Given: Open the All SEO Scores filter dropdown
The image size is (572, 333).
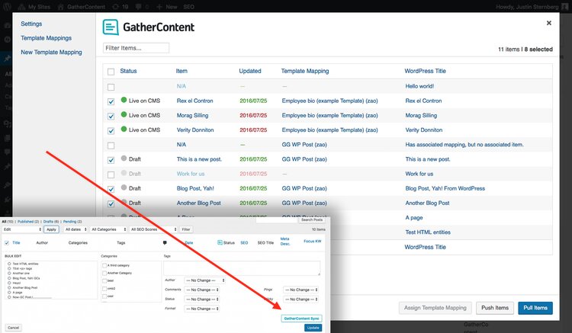Looking at the screenshot, I should point(153,229).
